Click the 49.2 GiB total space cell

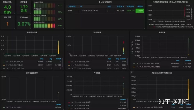pos(120,11)
